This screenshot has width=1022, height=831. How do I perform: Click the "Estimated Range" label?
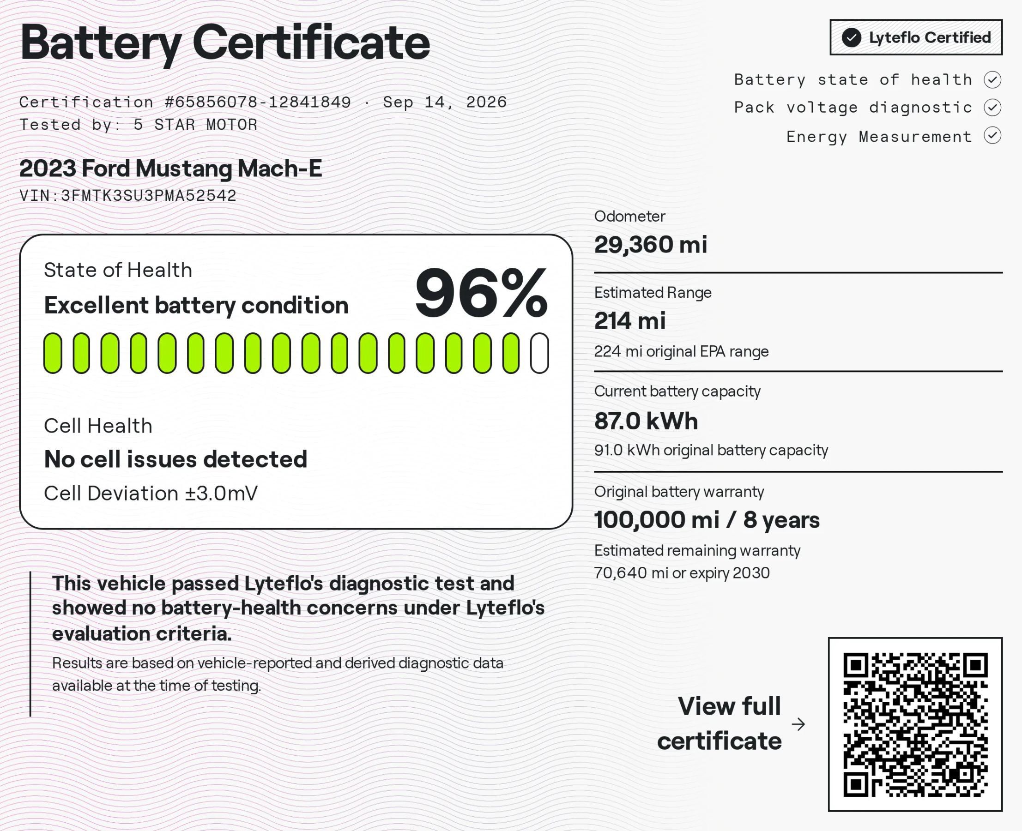653,293
